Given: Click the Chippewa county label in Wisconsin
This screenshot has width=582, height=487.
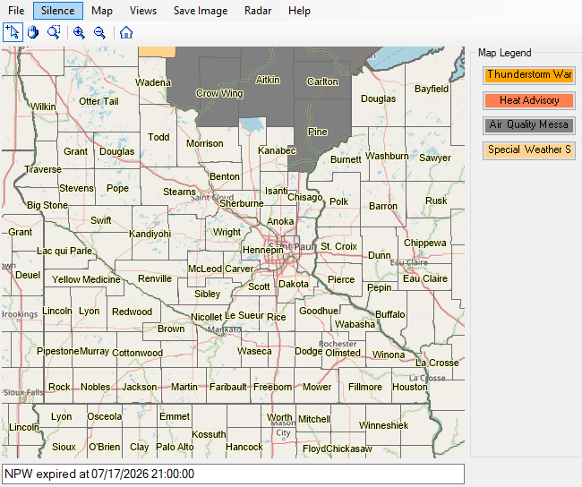Looking at the screenshot, I should (x=425, y=243).
